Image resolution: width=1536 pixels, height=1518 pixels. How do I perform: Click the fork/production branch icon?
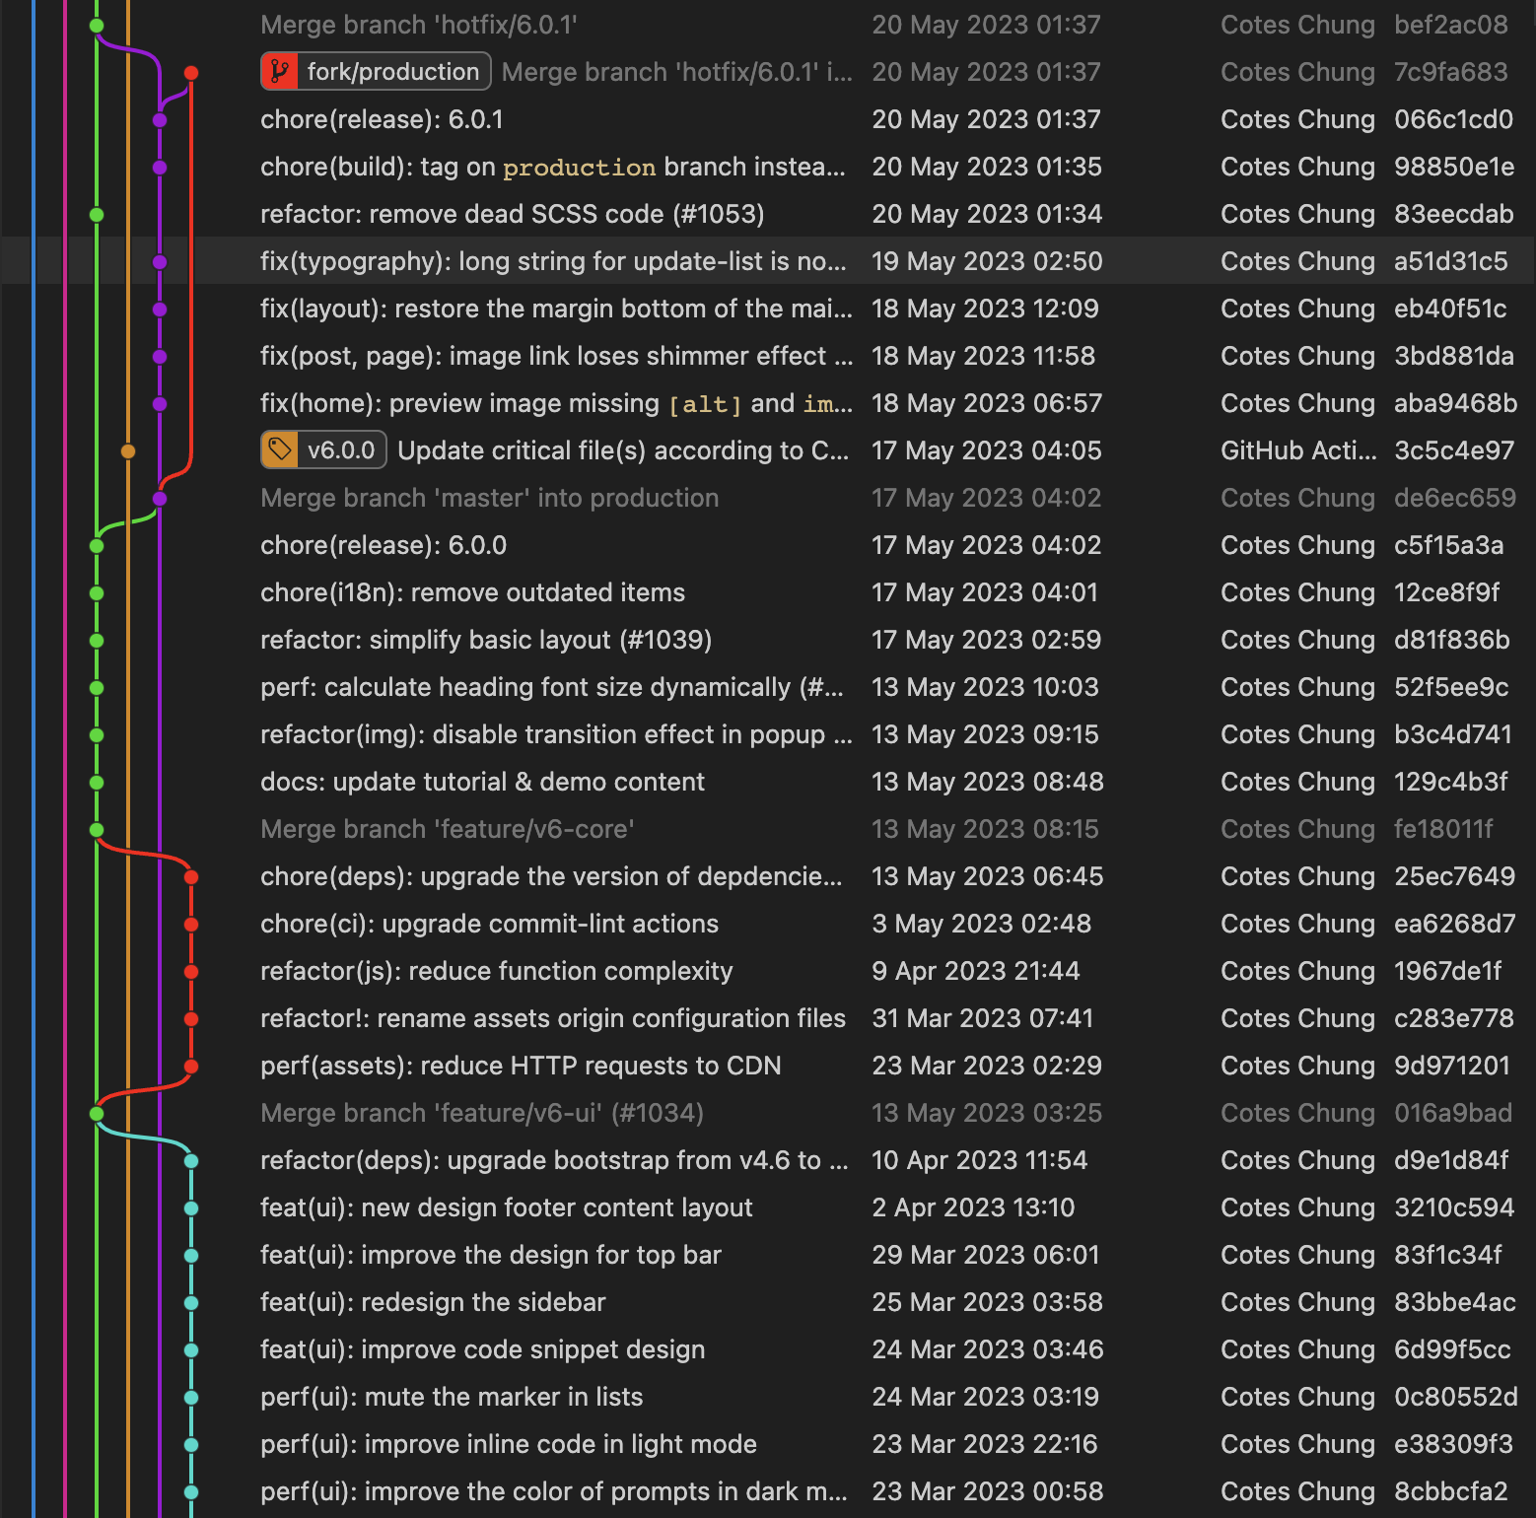point(280,71)
